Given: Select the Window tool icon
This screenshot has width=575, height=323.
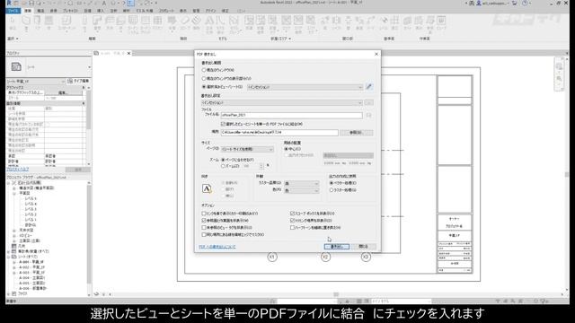Looking at the screenshot, I should (49, 21).
